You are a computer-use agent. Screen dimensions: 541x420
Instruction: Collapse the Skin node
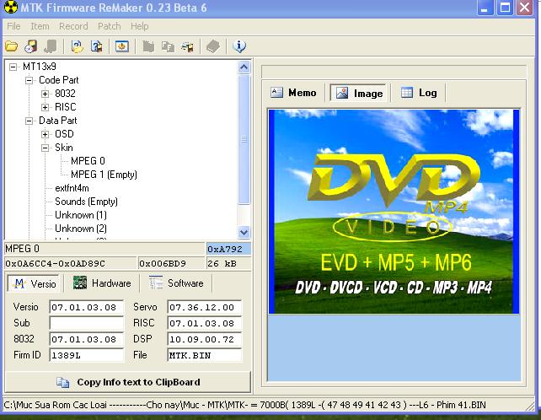point(46,148)
